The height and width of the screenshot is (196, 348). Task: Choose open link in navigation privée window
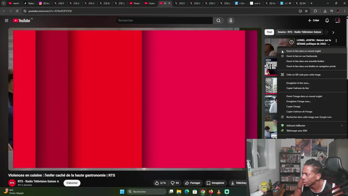[x=311, y=66]
